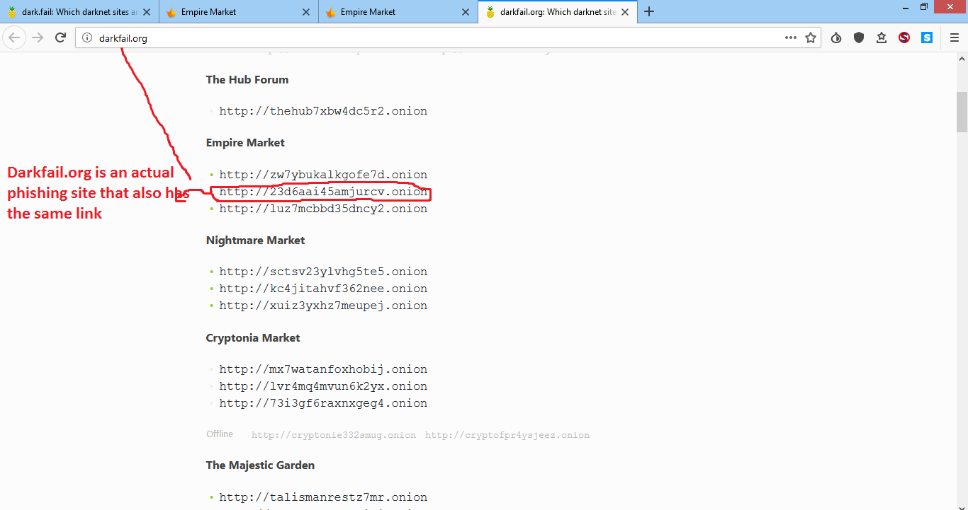Close the second Empire Market tab
968x510 pixels.
click(x=466, y=12)
